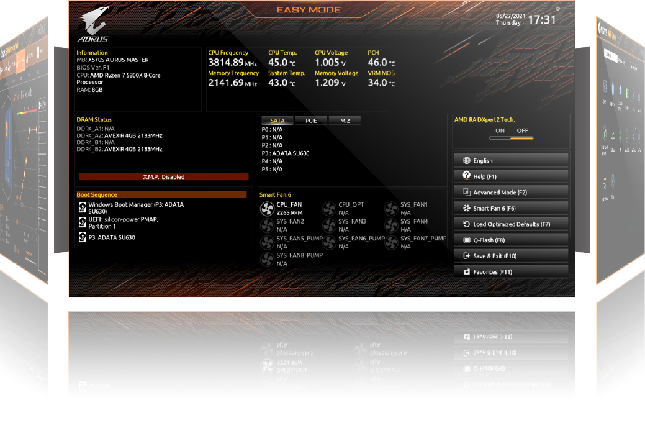Select UEFI: silicon-power PMAP boot entry

pos(119,222)
